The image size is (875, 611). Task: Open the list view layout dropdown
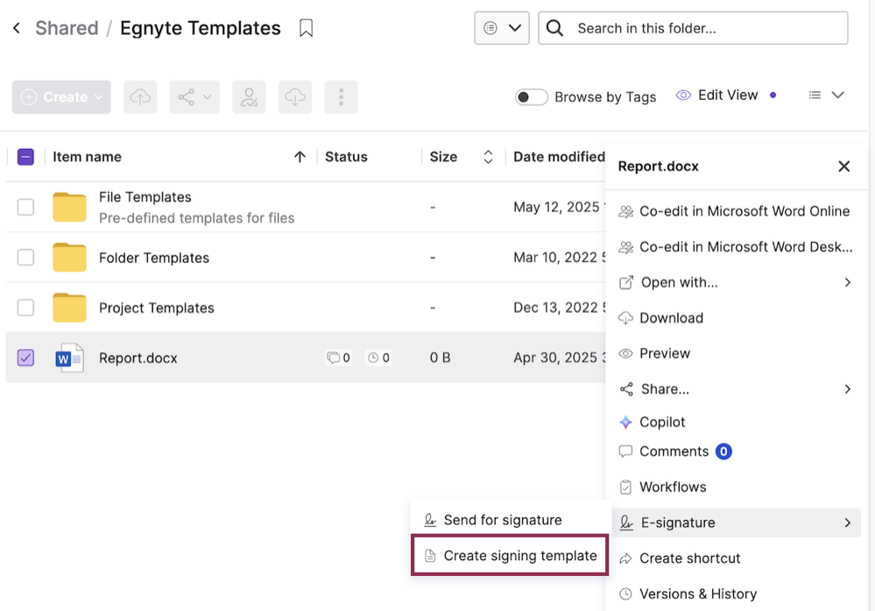click(827, 96)
